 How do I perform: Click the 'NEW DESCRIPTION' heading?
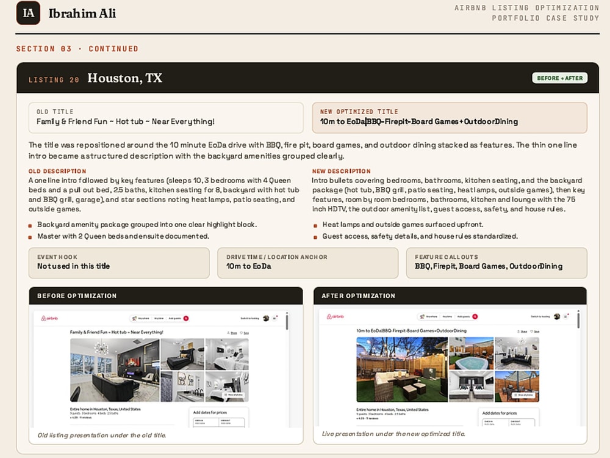point(341,171)
